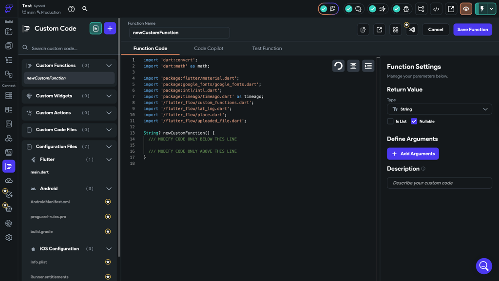Toggle the actions lightning status indicator

tap(378, 9)
